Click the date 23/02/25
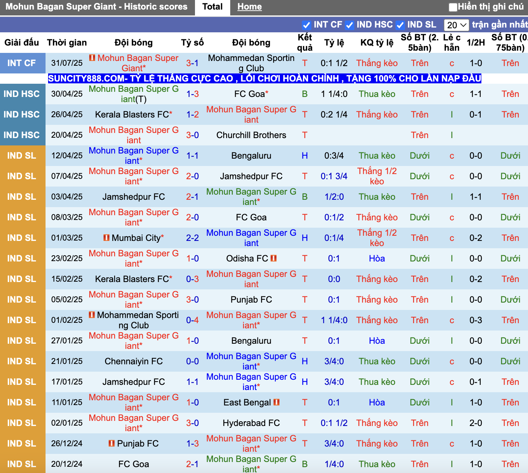This screenshot has height=473, width=528. point(67,259)
